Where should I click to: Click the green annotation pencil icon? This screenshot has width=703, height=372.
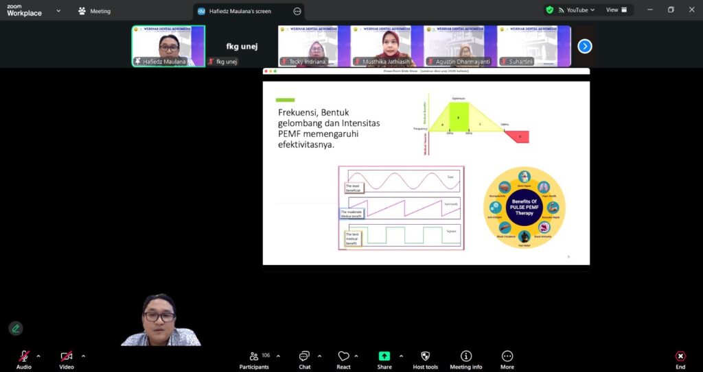[x=16, y=328]
